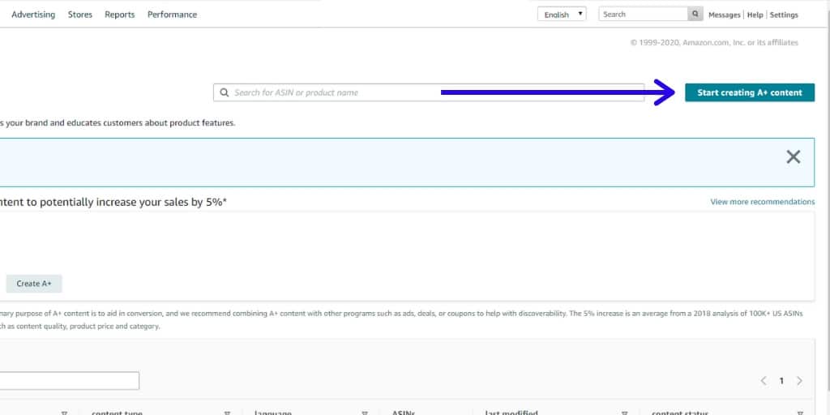This screenshot has height=415, width=830.
Task: Go to the next table page
Action: point(799,381)
